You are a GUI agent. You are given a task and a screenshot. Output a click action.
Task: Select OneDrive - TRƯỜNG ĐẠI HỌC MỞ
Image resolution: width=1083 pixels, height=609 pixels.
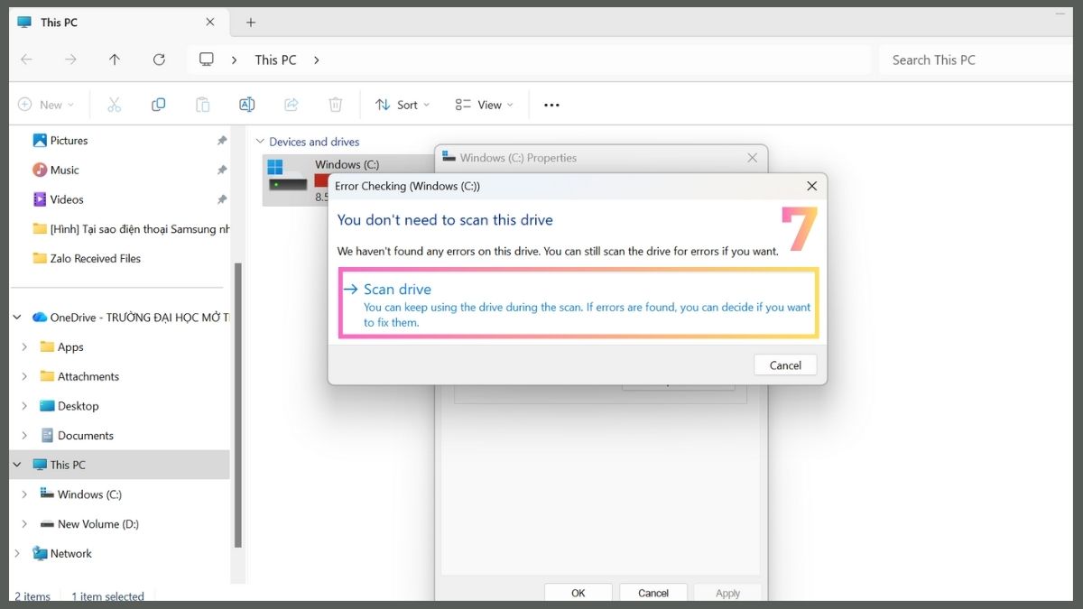(x=130, y=318)
